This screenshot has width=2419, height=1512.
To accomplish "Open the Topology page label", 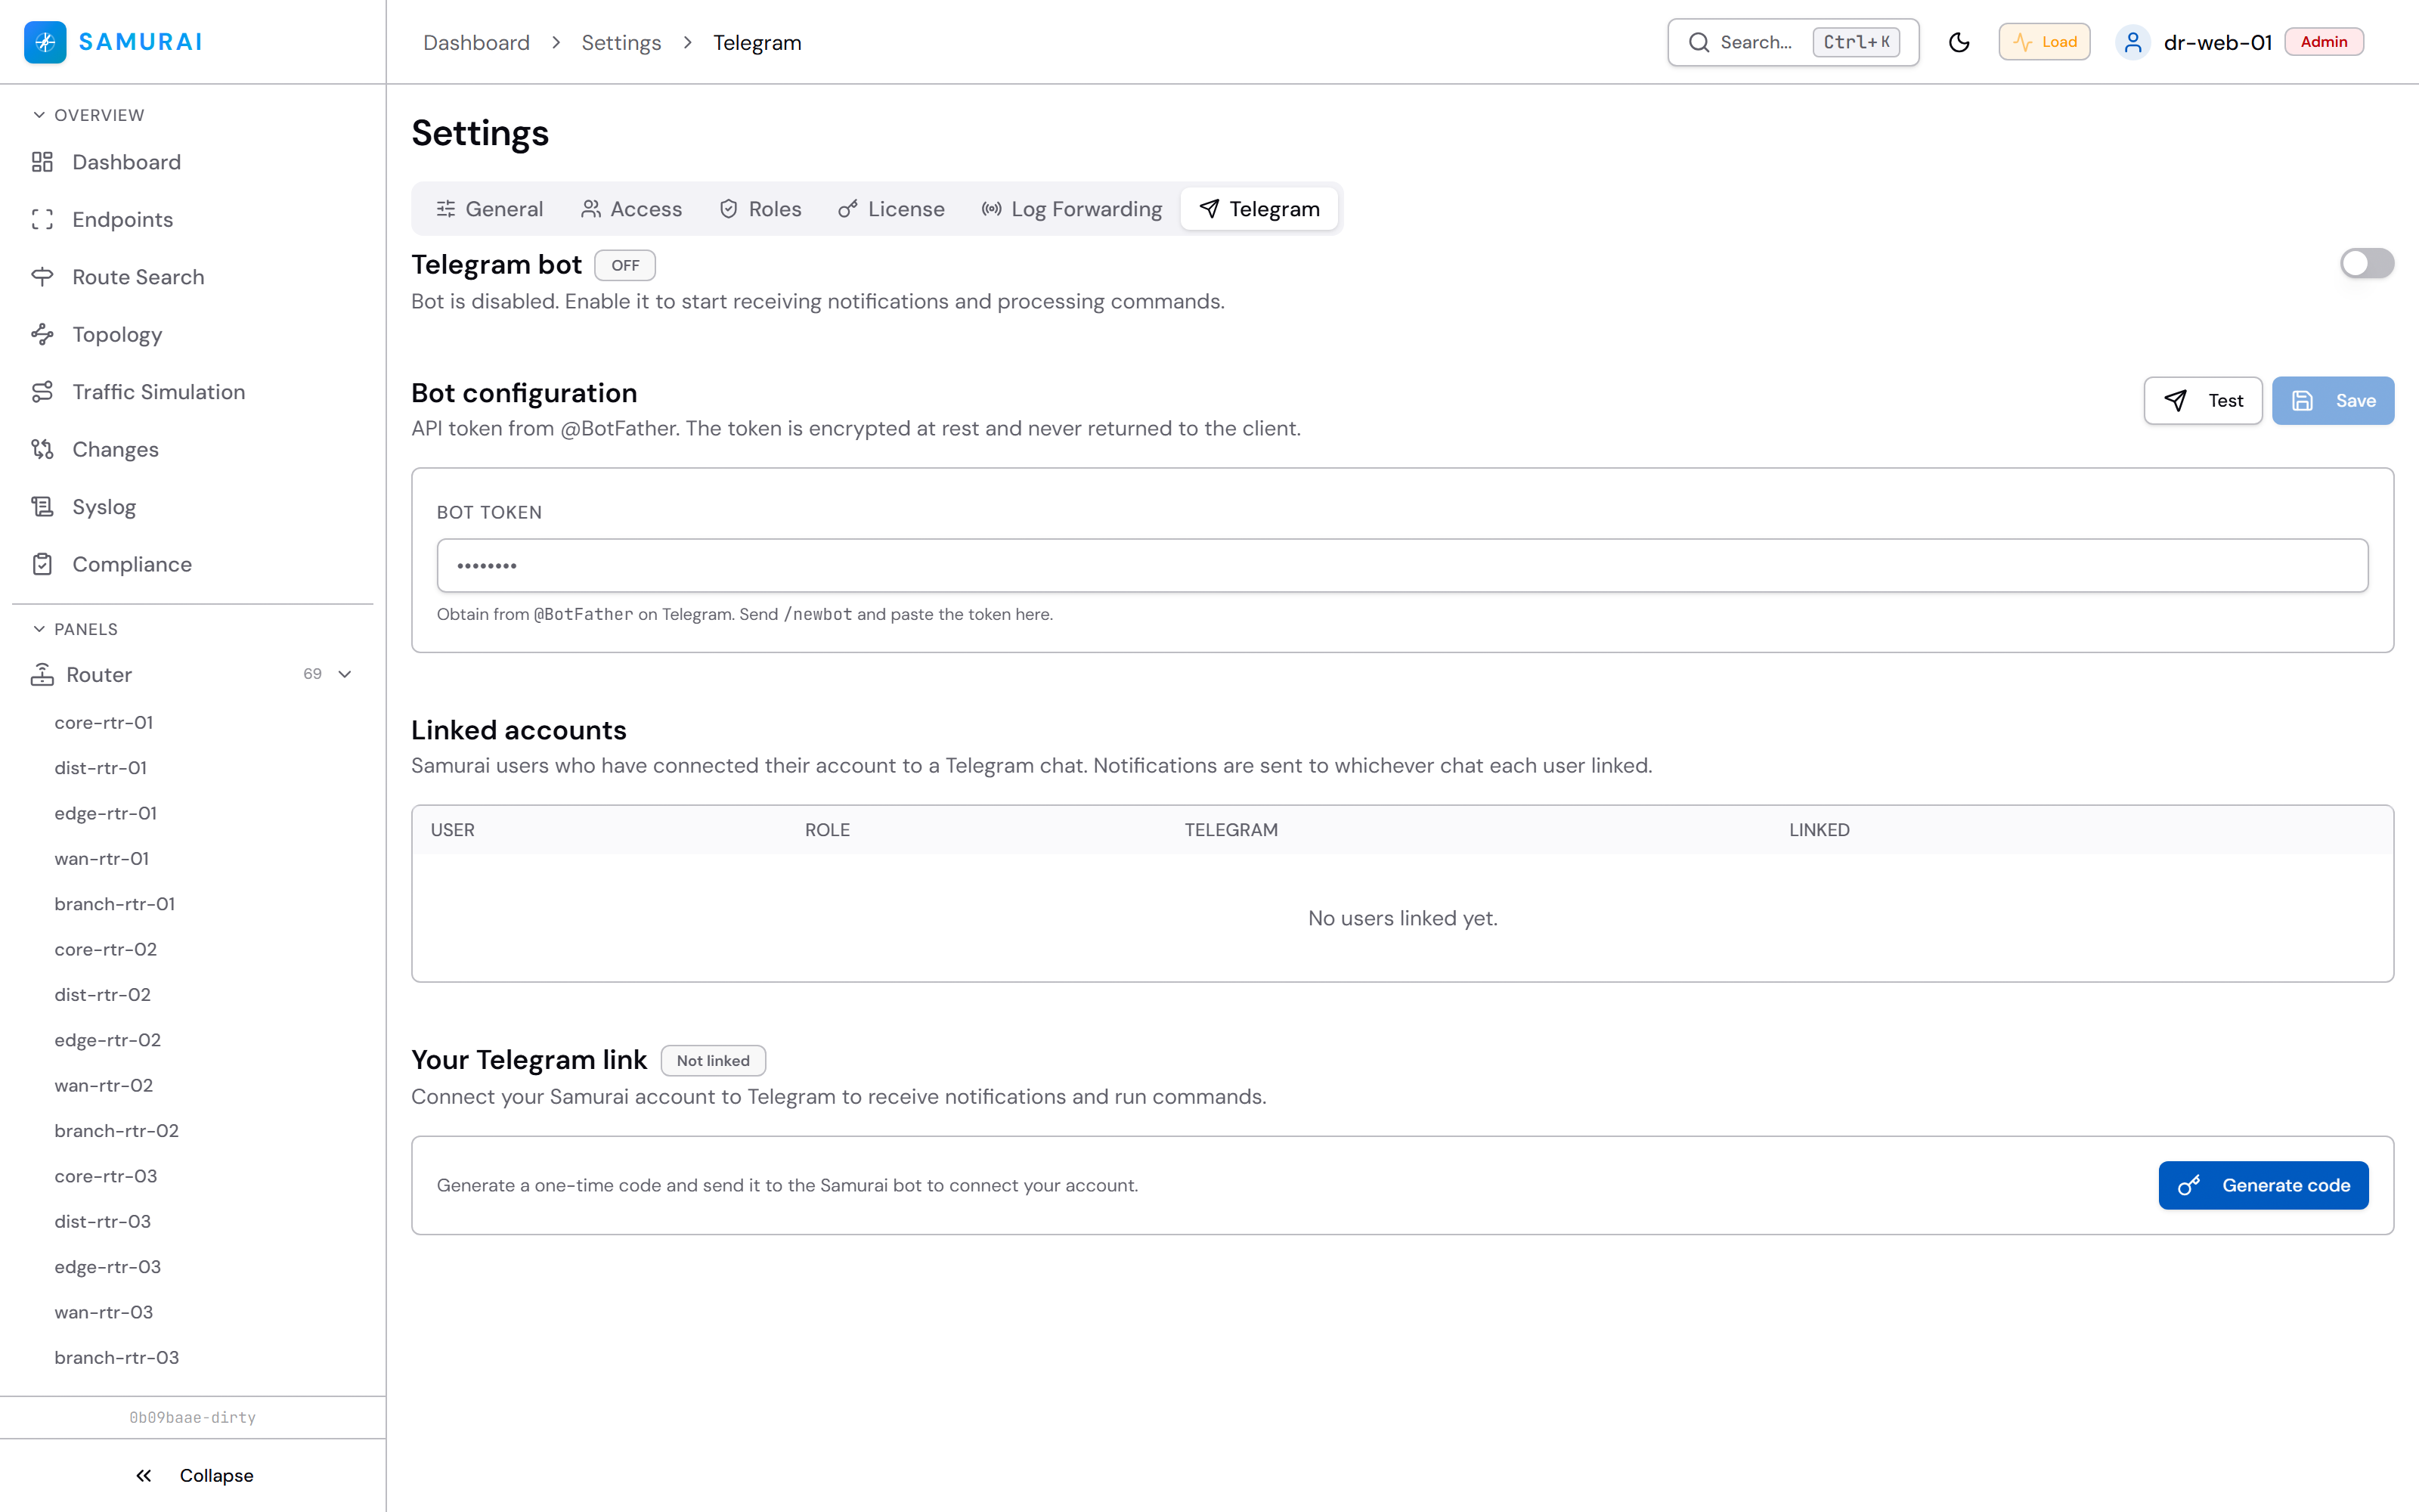I will [x=117, y=335].
